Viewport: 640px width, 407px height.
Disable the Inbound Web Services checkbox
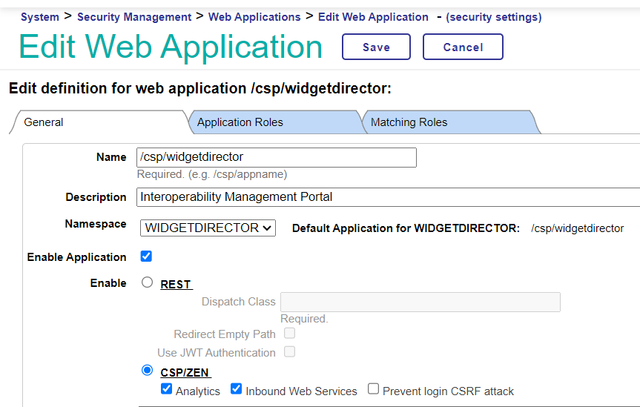pyautogui.click(x=236, y=389)
